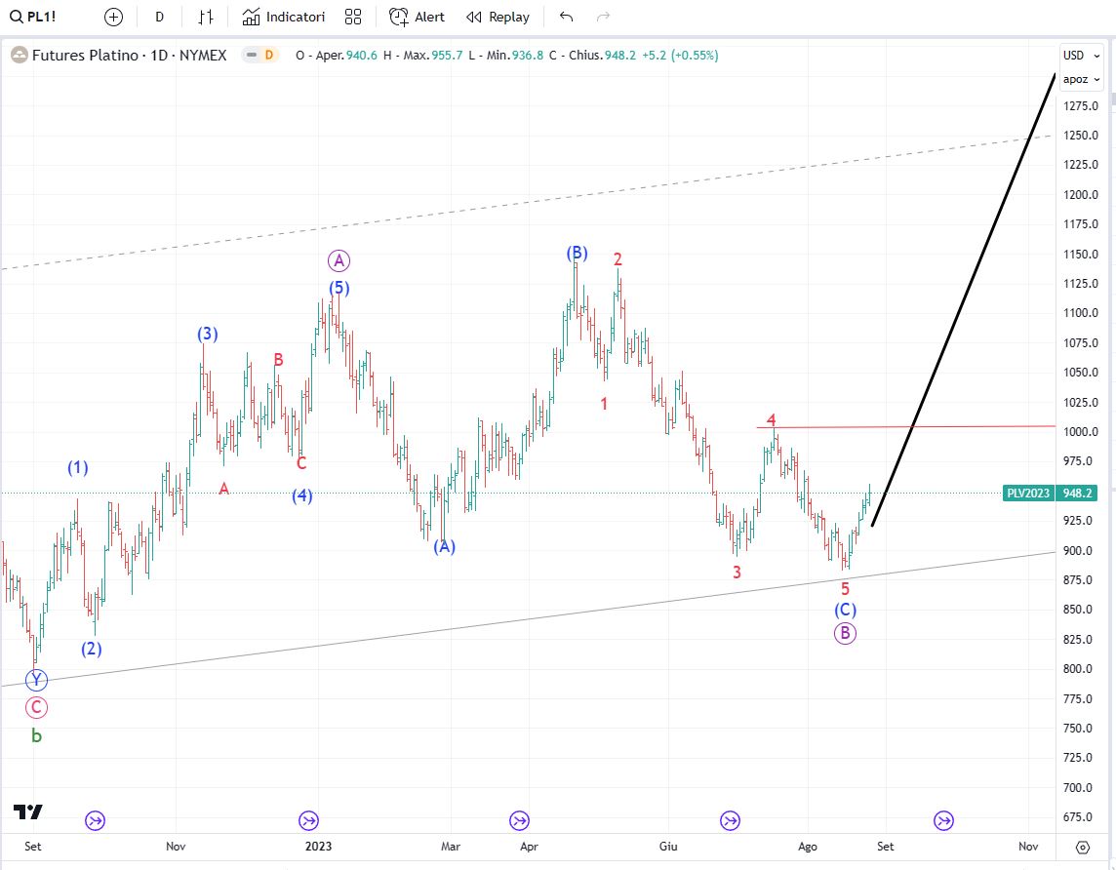Undo the last chart action
1116x870 pixels.
coord(566,17)
